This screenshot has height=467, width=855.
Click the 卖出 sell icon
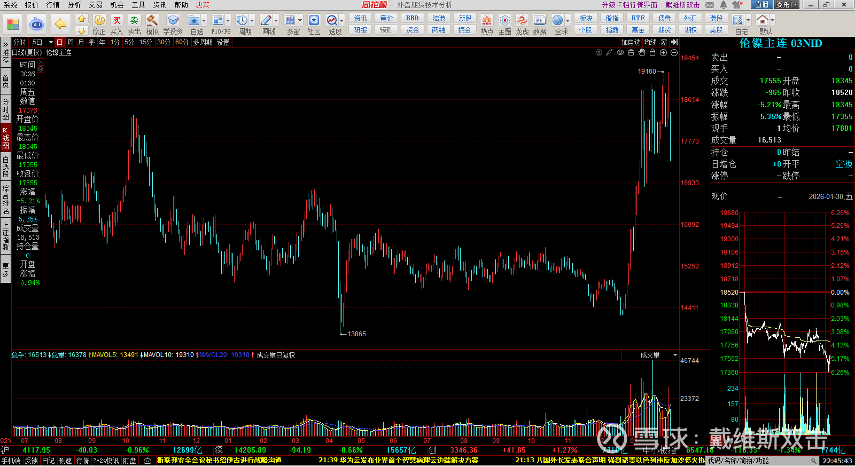tap(134, 20)
